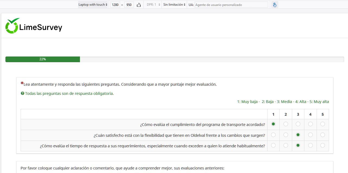Viewport: 348px width, 173px height.
Task: Click the rating scale legend text
Action: coord(283,102)
